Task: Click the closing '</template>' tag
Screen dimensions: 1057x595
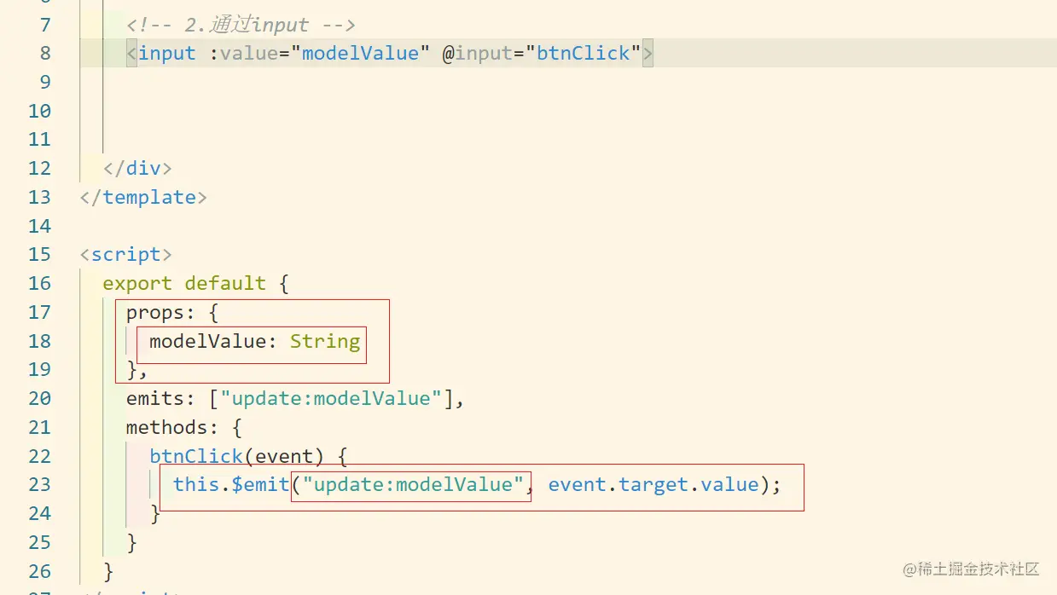Action: click(143, 197)
